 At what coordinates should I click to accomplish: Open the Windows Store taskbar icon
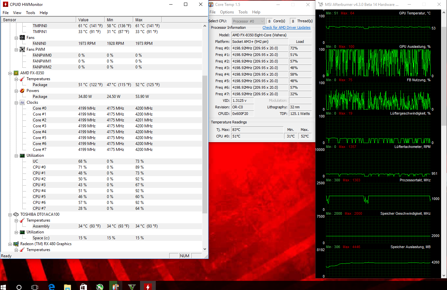click(x=83, y=287)
